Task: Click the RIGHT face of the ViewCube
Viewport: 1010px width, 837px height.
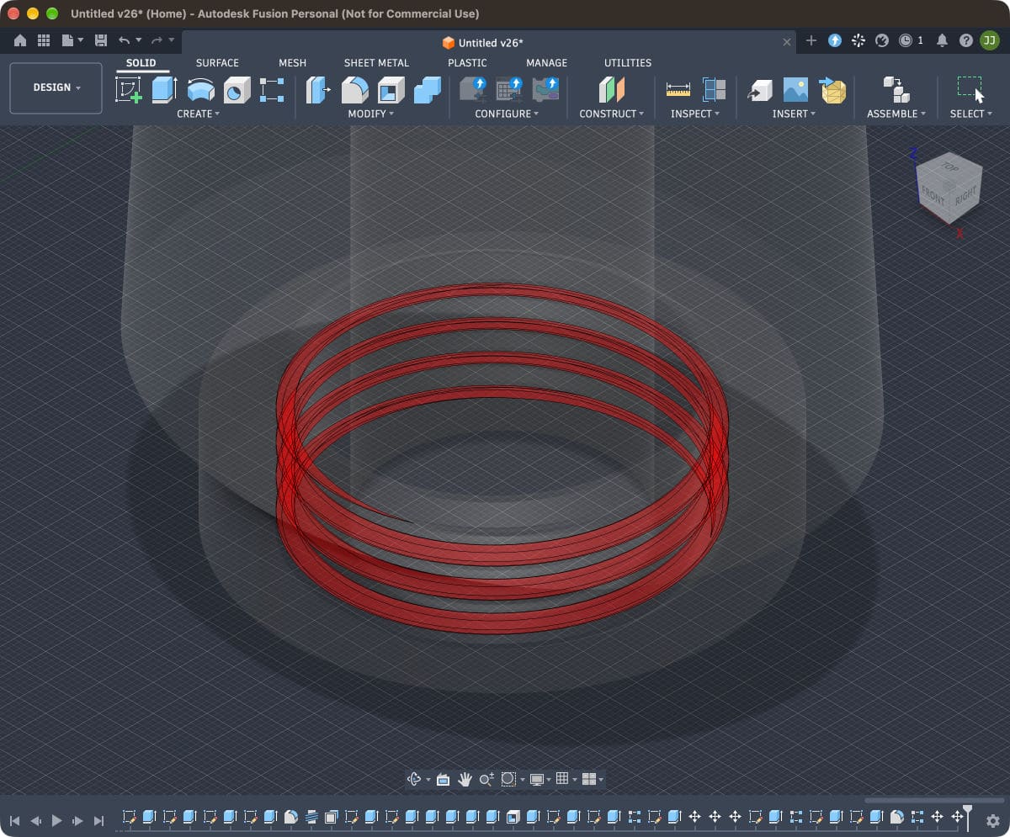Action: 965,196
